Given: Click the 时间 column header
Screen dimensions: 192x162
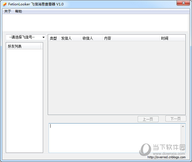Looking at the screenshot, I should pos(172,38).
